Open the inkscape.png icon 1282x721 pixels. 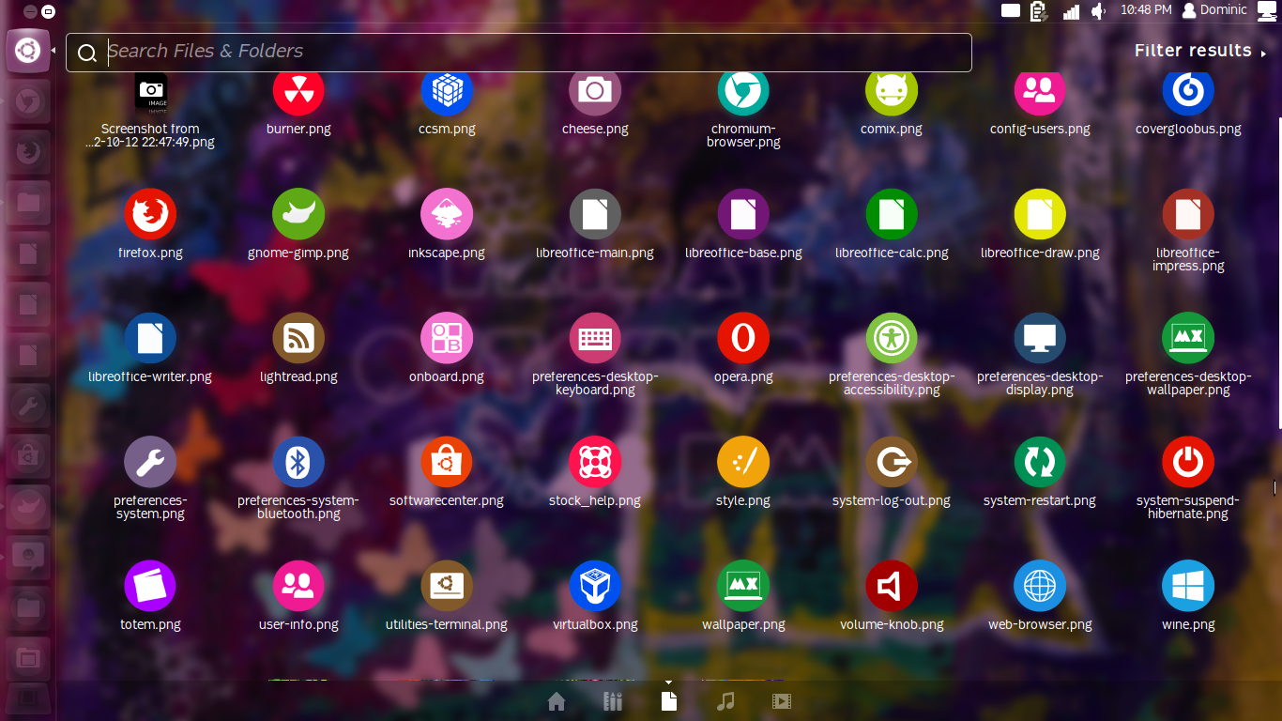(447, 214)
